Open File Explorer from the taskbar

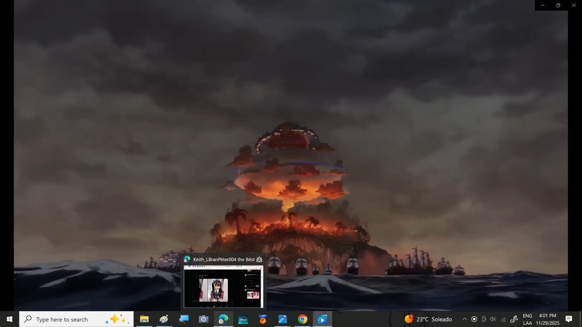pyautogui.click(x=144, y=319)
